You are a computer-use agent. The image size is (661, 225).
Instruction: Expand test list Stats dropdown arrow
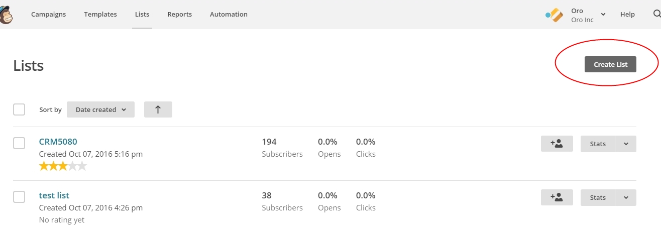pos(626,197)
